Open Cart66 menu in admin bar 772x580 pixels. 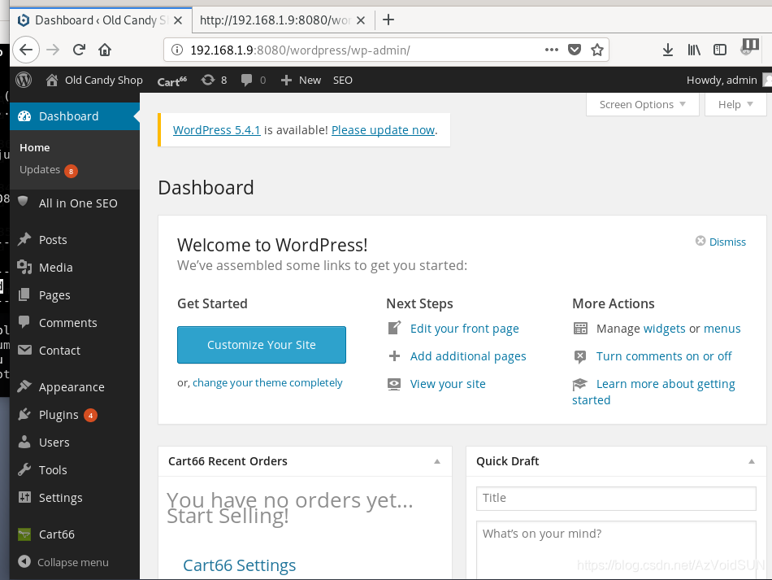pos(171,81)
